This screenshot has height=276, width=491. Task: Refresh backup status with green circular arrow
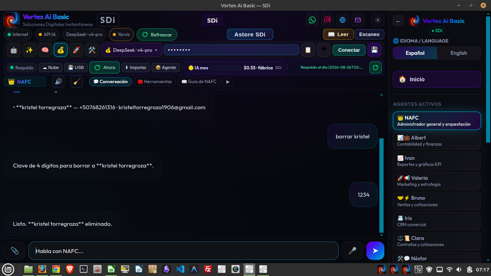[376, 67]
